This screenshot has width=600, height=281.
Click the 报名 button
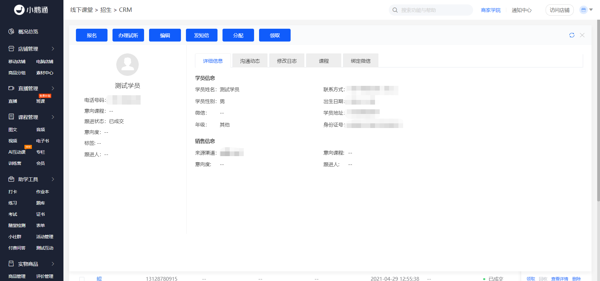point(92,35)
